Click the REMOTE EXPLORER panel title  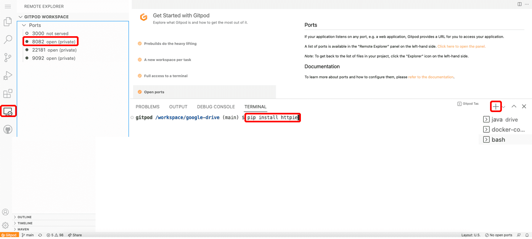pyautogui.click(x=44, y=6)
